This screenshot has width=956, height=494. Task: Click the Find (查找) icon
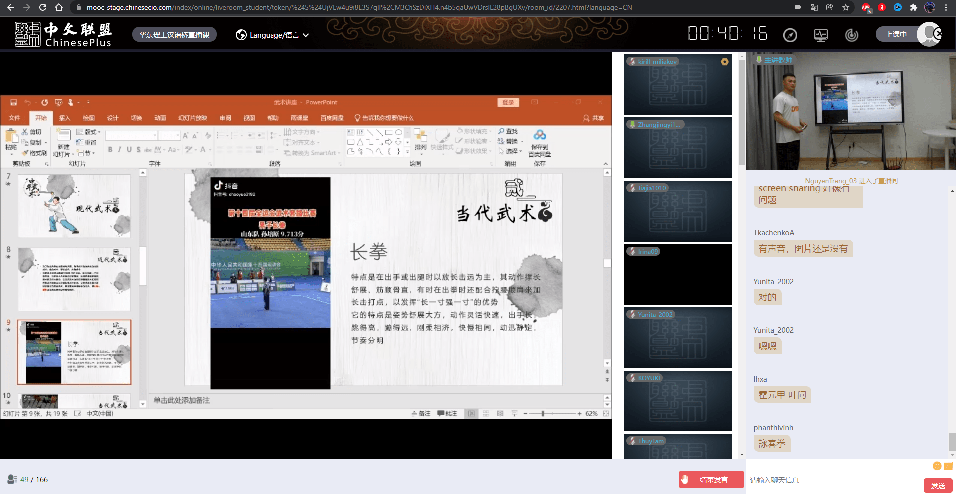[x=508, y=131]
